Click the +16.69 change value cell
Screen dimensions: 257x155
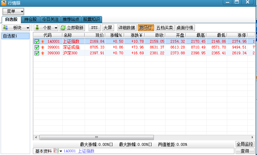pyautogui.click(x=134, y=53)
